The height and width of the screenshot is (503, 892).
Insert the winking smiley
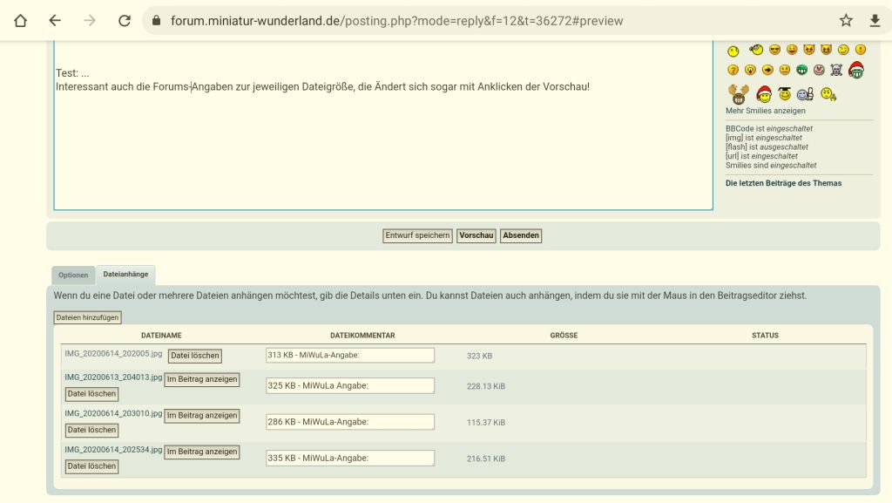(x=843, y=50)
